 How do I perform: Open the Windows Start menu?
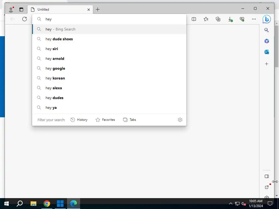[7, 204]
